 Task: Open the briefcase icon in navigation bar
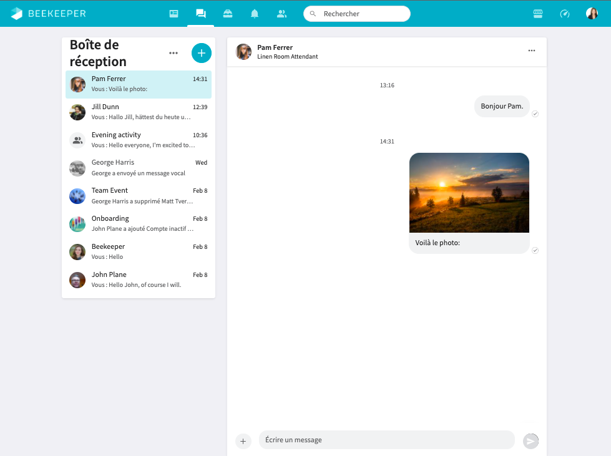[x=228, y=14]
